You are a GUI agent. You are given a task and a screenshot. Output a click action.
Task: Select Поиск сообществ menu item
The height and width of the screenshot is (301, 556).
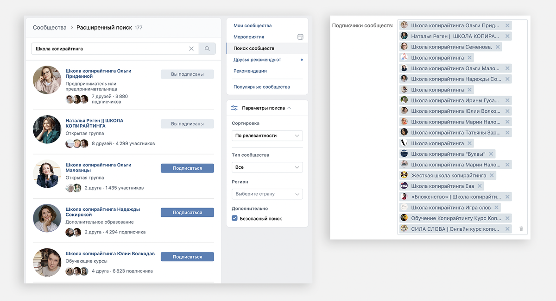[267, 48]
